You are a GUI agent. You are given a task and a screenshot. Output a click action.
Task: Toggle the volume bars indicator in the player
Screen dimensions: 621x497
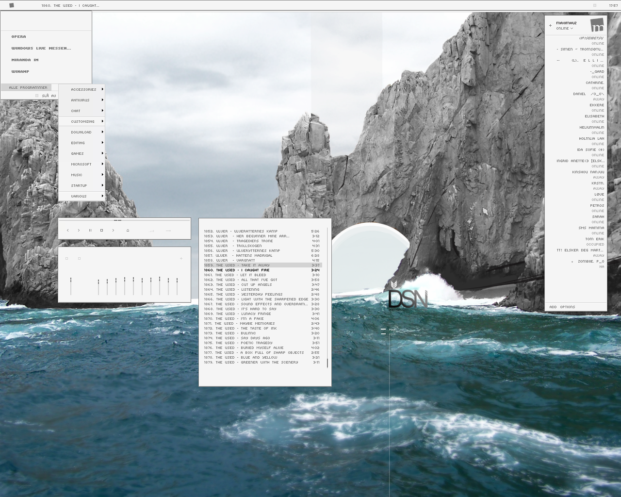coord(151,231)
